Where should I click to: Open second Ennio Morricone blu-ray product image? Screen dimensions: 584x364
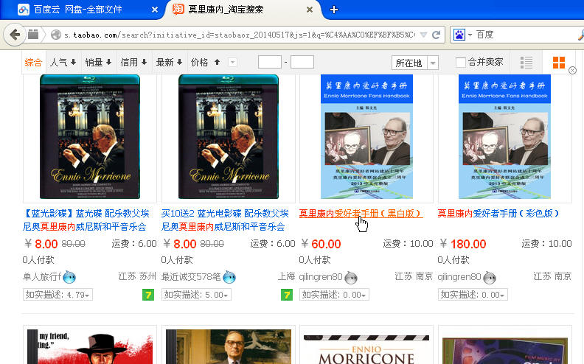click(229, 136)
